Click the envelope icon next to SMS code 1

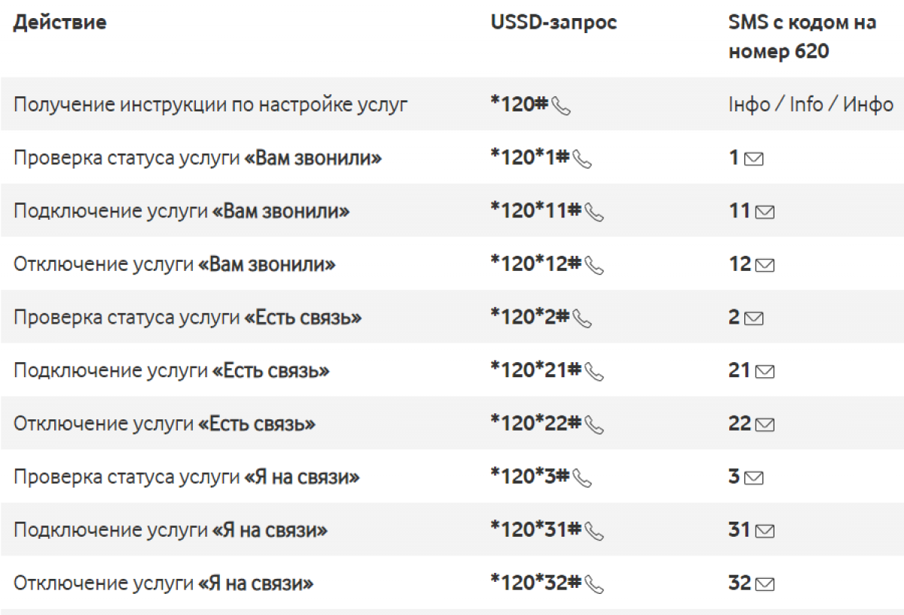coord(753,160)
